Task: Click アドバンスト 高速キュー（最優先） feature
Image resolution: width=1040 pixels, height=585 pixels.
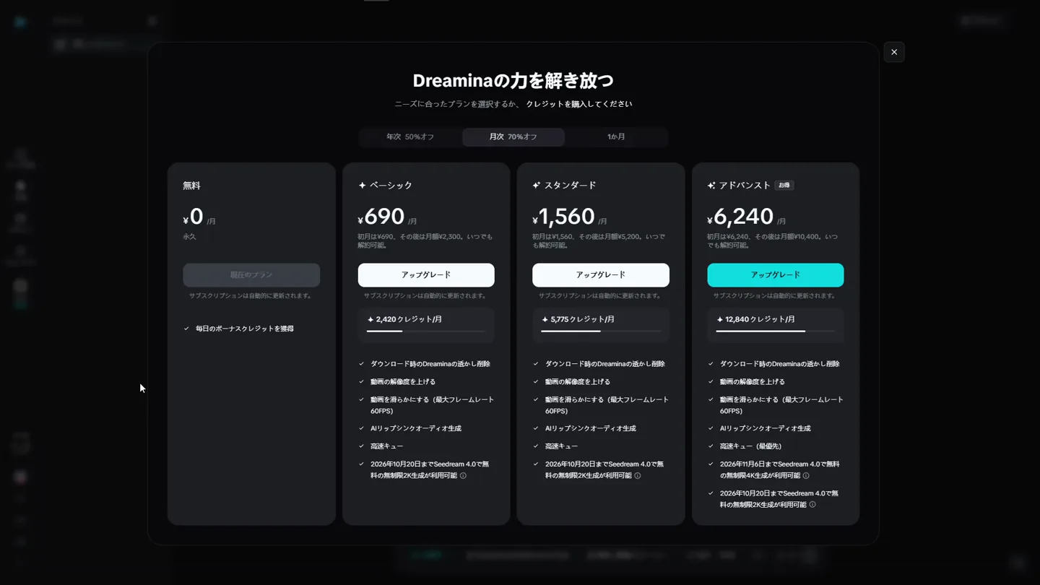Action: (x=751, y=446)
